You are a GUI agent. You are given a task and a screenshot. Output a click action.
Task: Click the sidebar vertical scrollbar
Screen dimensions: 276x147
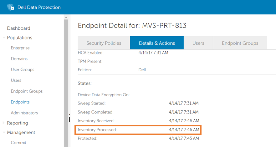(66, 78)
